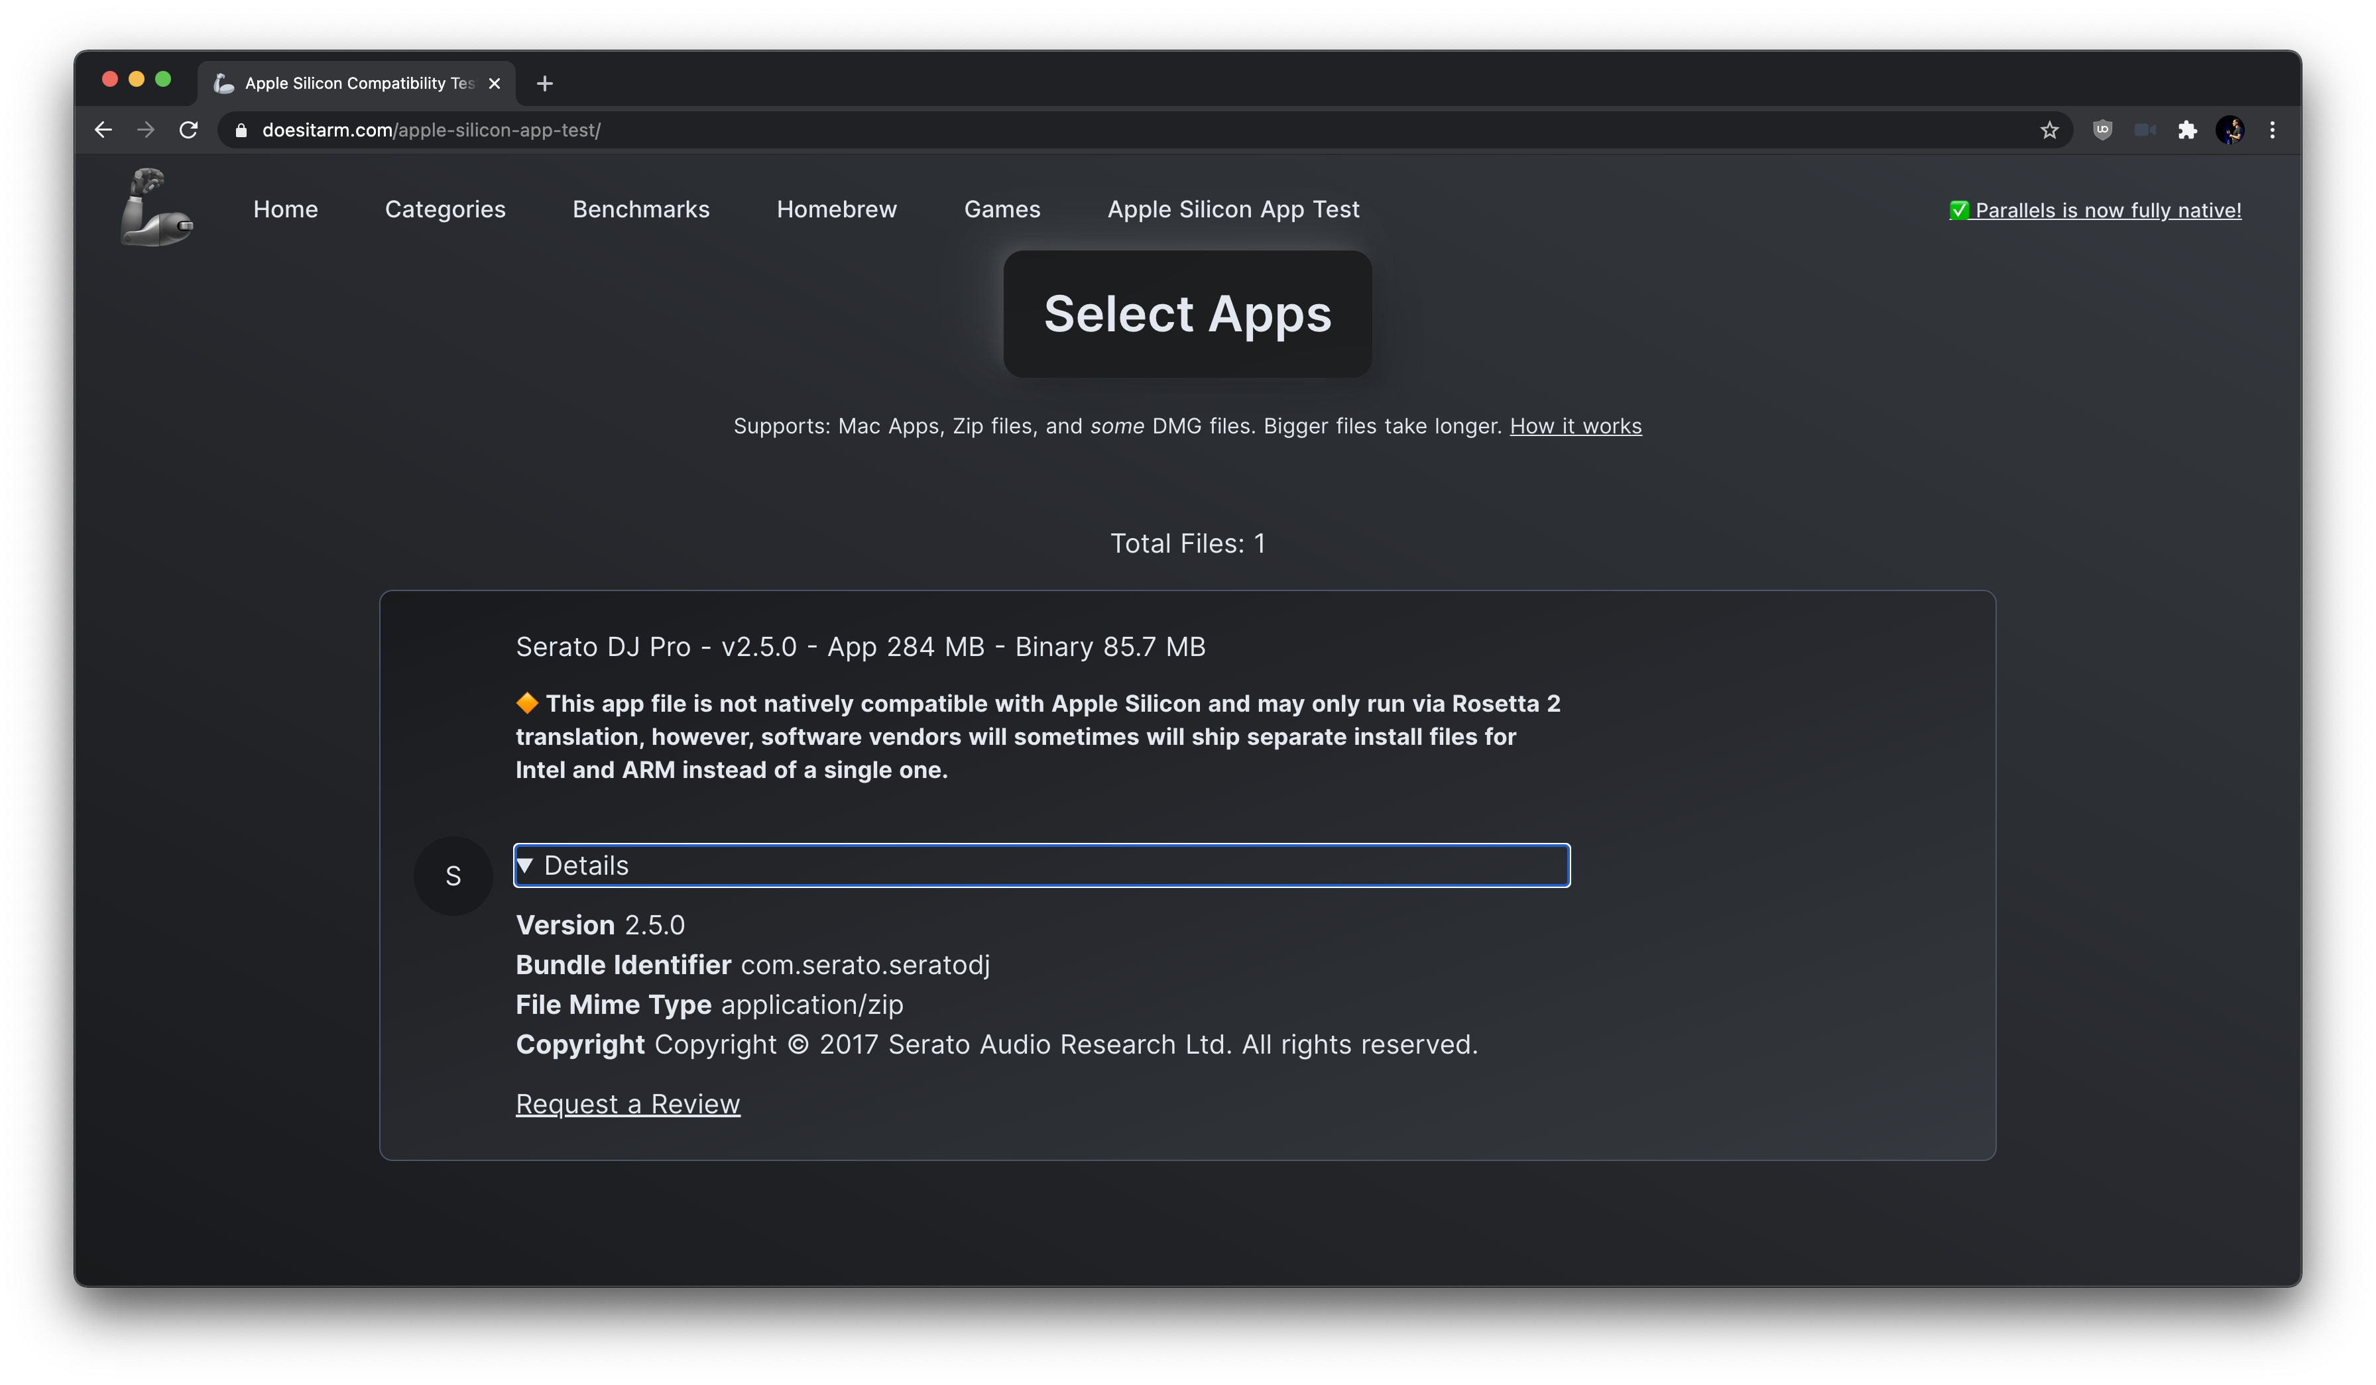This screenshot has height=1385, width=2376.
Task: Click the browser forward arrow
Action: coord(145,130)
